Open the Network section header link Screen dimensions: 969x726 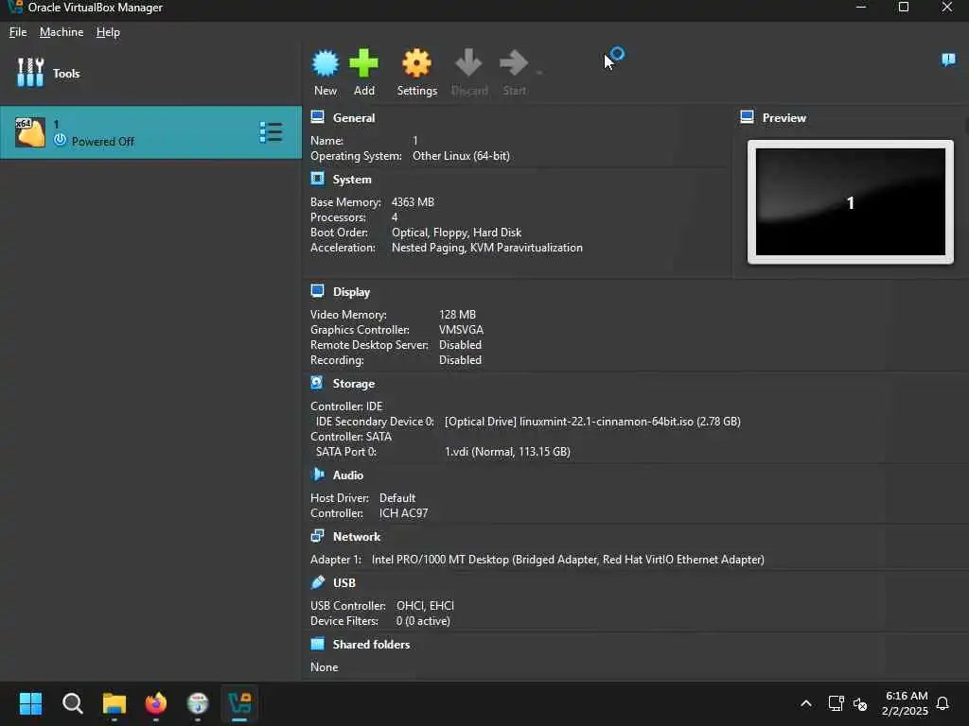pos(357,537)
